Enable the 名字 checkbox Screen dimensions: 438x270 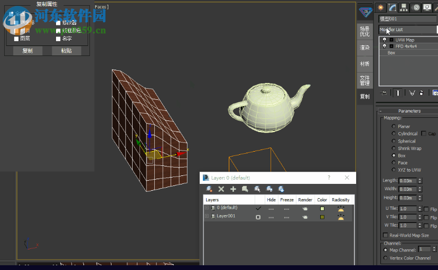[58, 39]
